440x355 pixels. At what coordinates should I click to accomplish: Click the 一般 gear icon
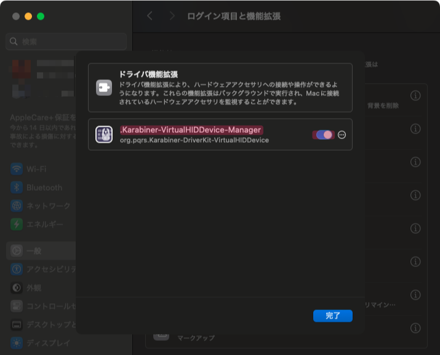pyautogui.click(x=17, y=250)
